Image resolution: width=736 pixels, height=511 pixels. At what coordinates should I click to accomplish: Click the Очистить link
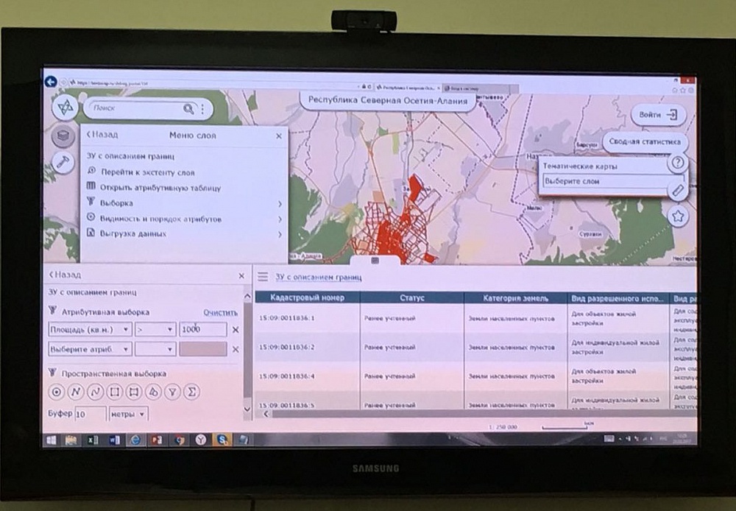click(x=220, y=312)
